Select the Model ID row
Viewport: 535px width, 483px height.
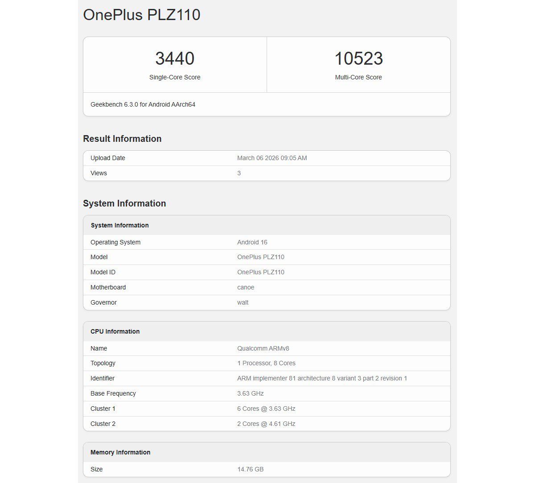[x=261, y=272]
